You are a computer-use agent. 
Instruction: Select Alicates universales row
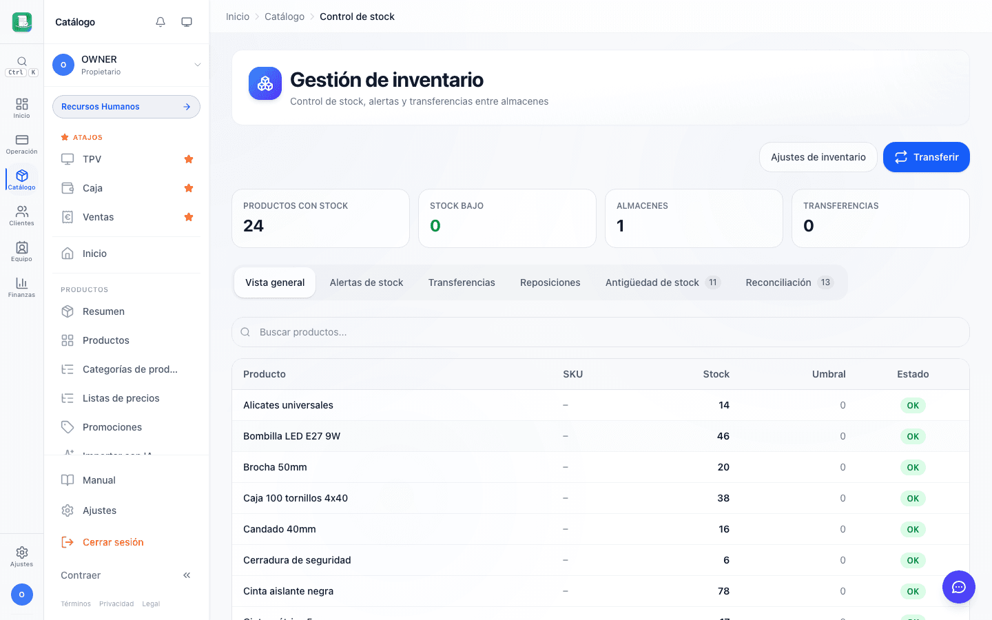coord(601,405)
